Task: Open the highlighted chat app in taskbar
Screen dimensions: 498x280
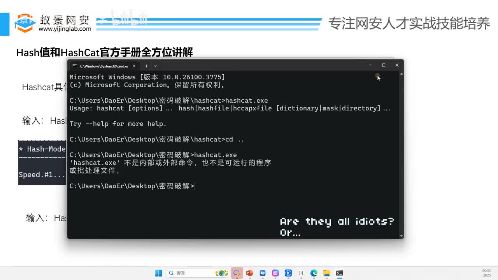Action: [x=237, y=273]
